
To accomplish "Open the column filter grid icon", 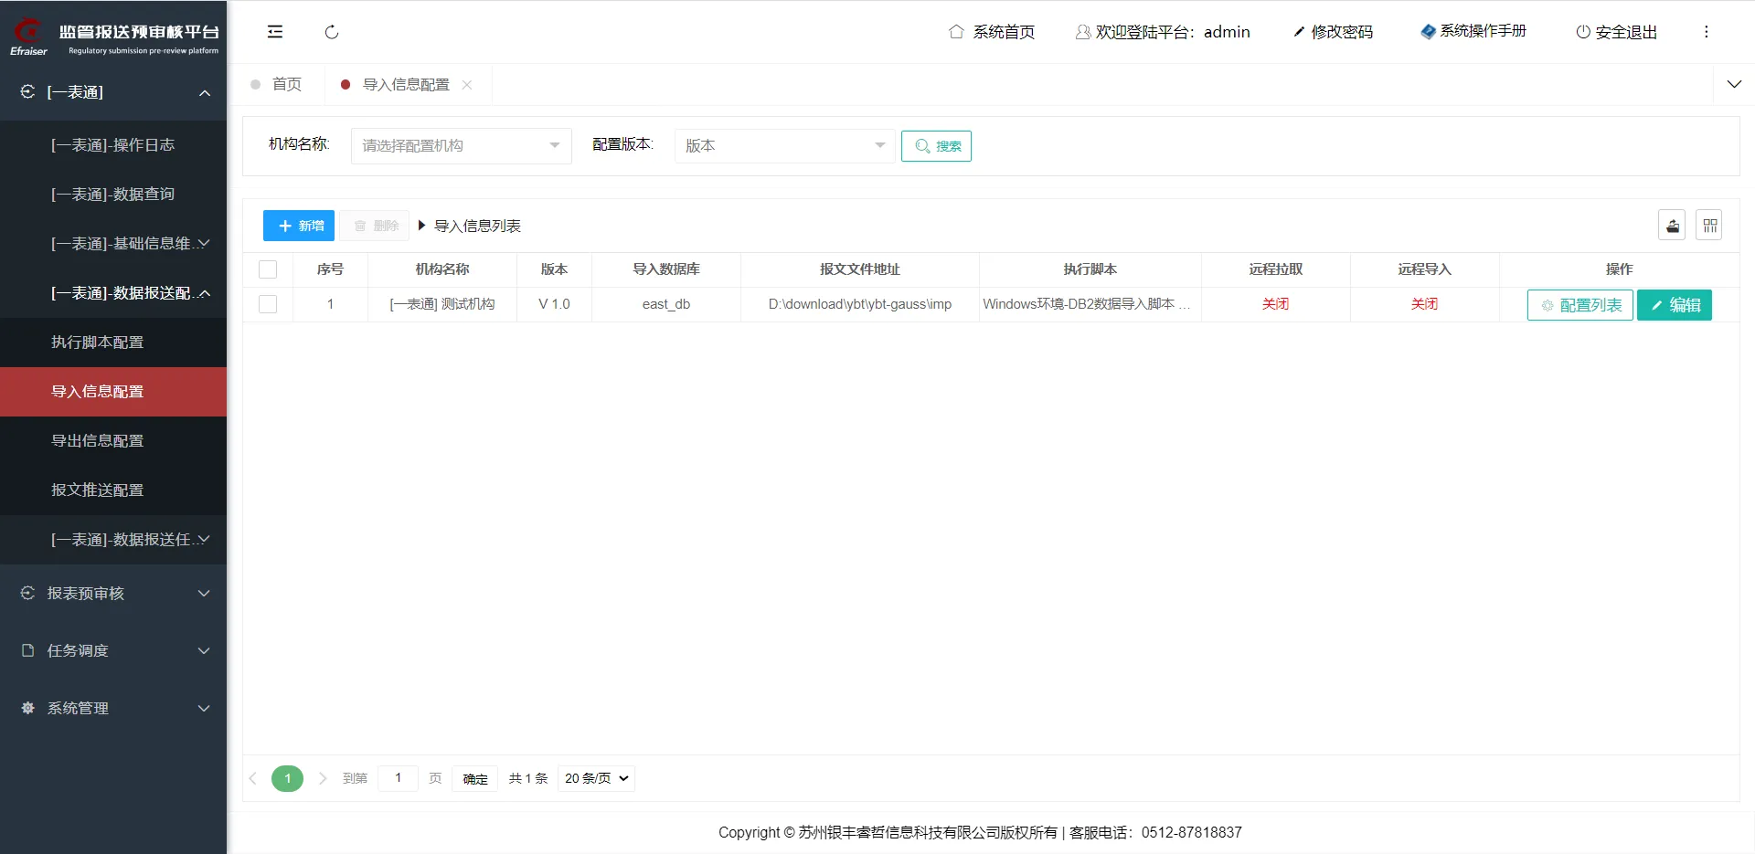I will (1709, 226).
